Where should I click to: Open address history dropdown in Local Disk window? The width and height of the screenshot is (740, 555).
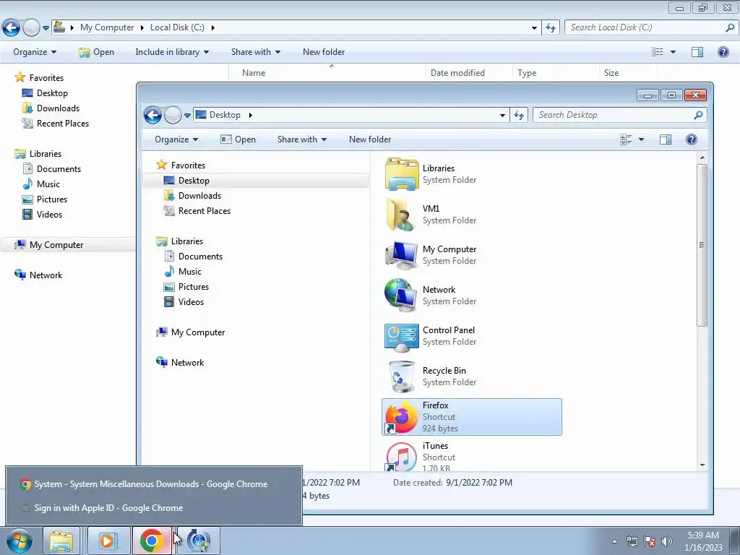pos(534,27)
